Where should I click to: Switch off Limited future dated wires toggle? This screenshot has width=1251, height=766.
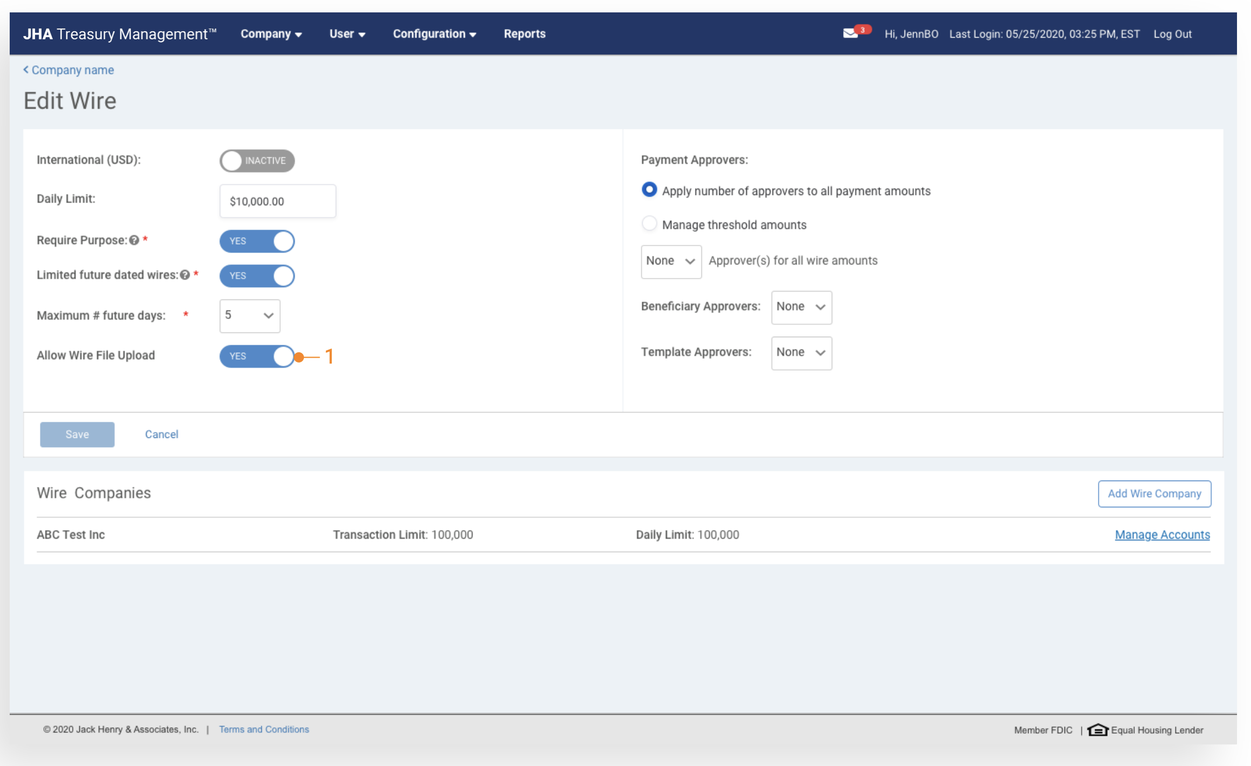tap(257, 275)
